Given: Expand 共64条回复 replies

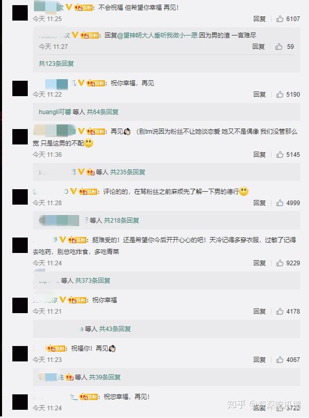Looking at the screenshot, I should pyautogui.click(x=103, y=112).
